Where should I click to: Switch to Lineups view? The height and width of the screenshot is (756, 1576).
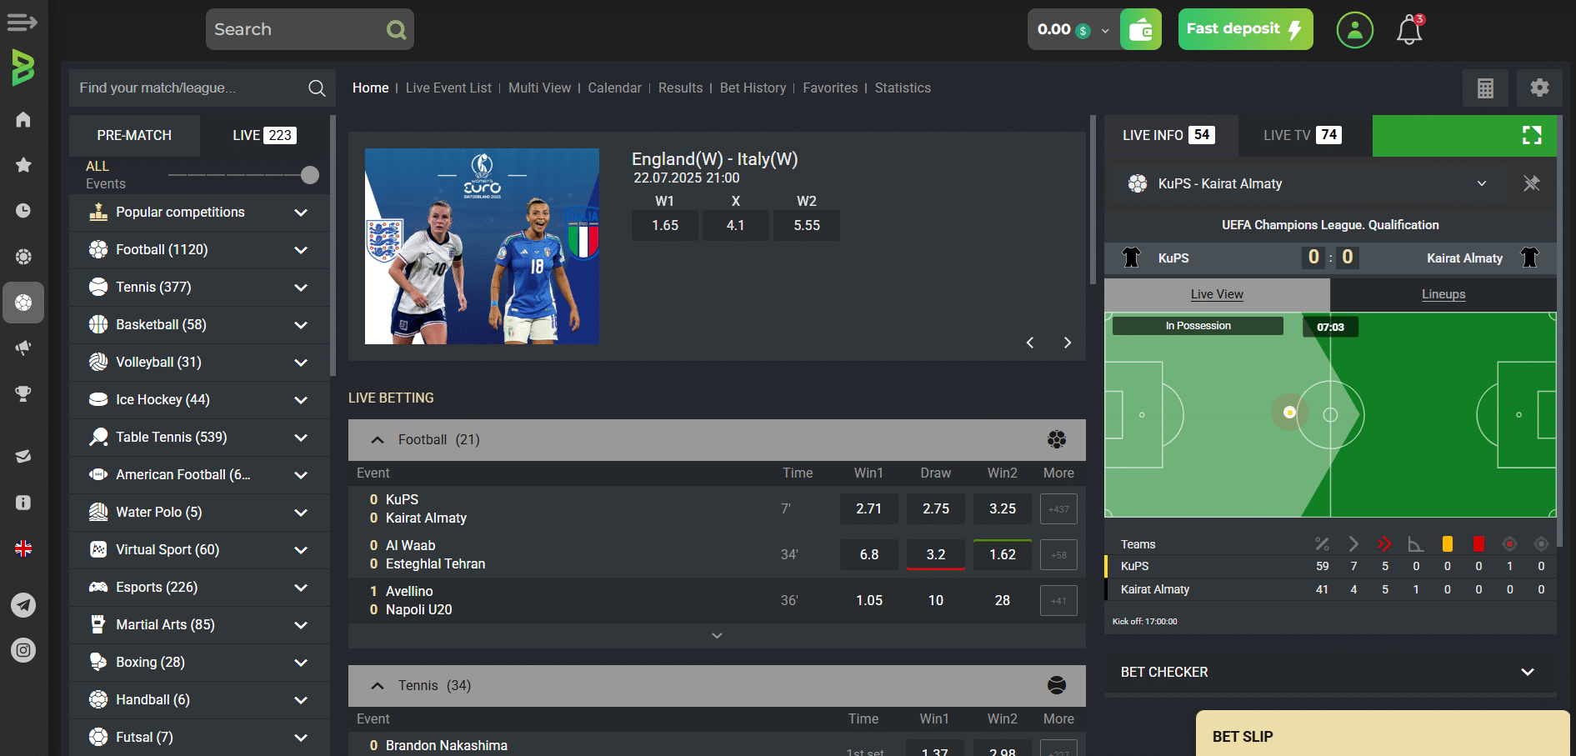(x=1443, y=294)
